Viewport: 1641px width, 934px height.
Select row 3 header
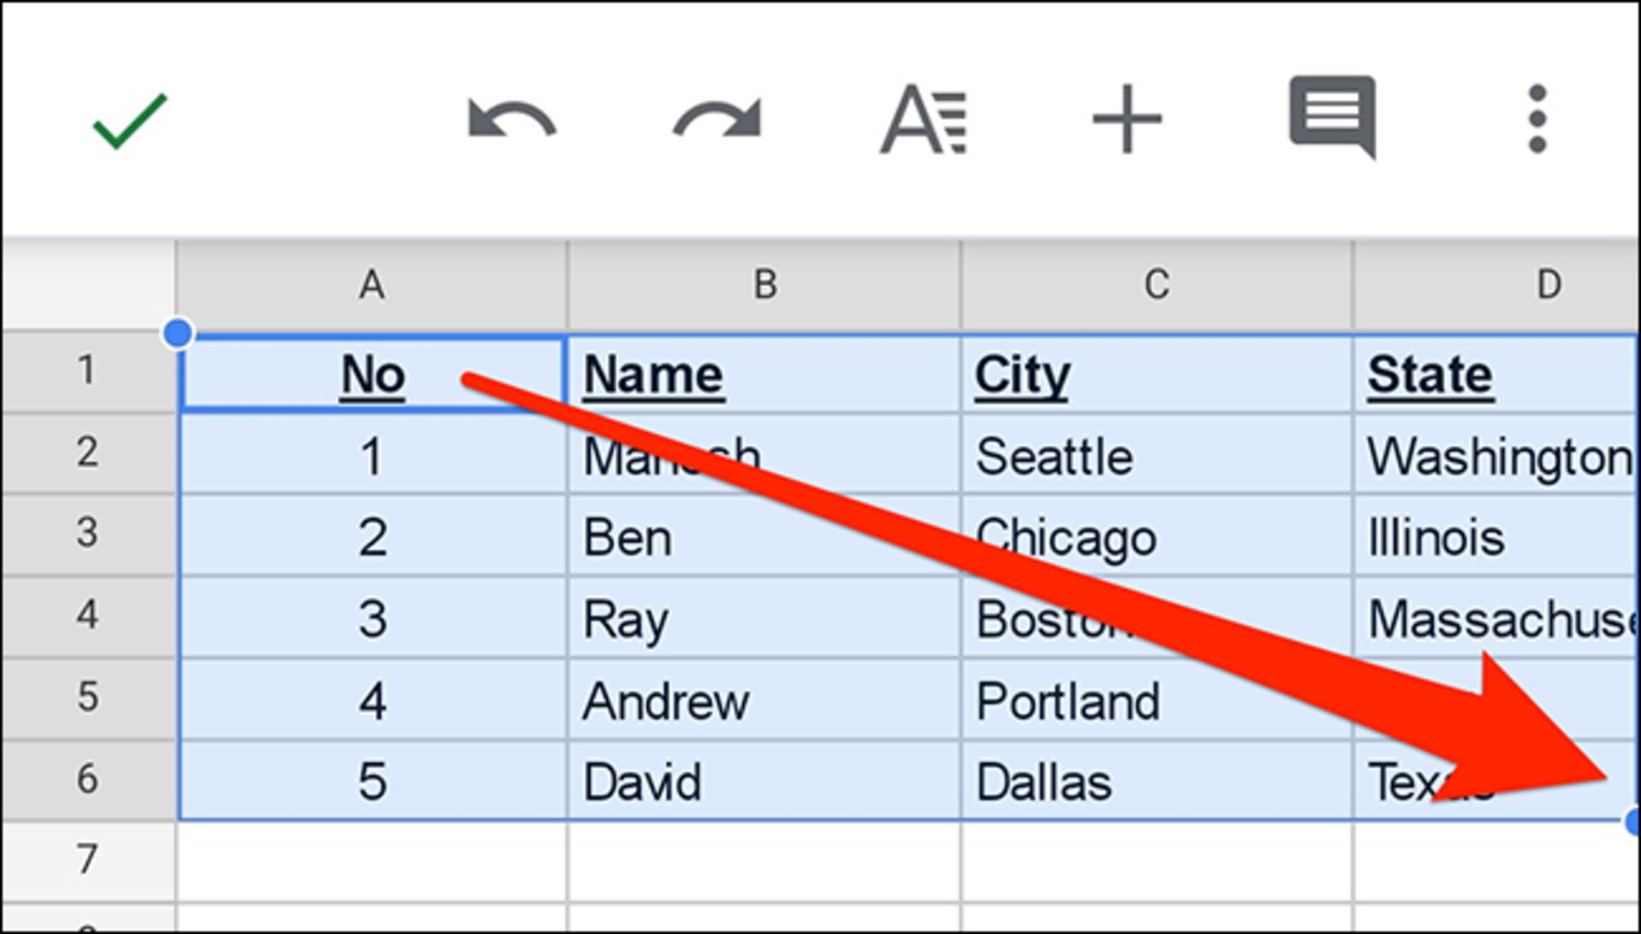pos(88,533)
